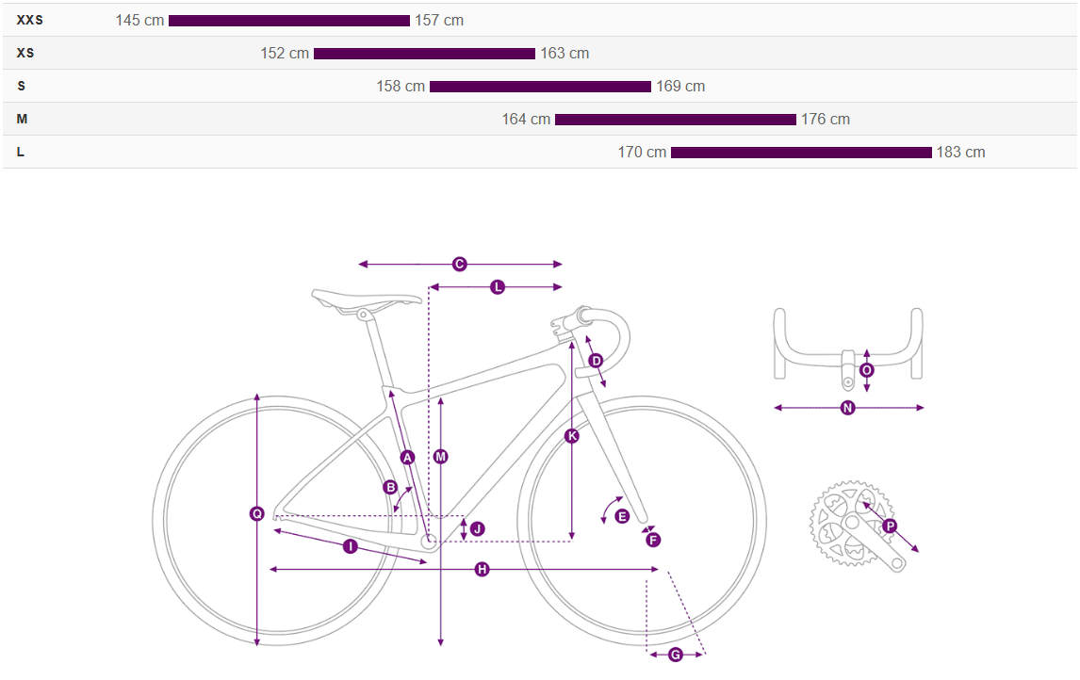Select the M standover height marker
This screenshot has height=680, width=1080.
[440, 457]
